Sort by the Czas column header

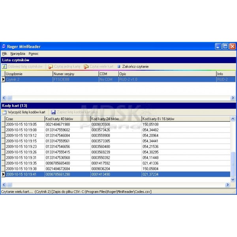24,118
